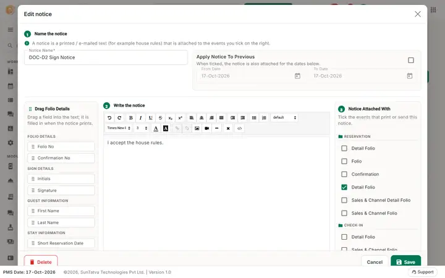The image size is (445, 278).
Task: Tick the Confirmation checkbox
Action: 344,174
